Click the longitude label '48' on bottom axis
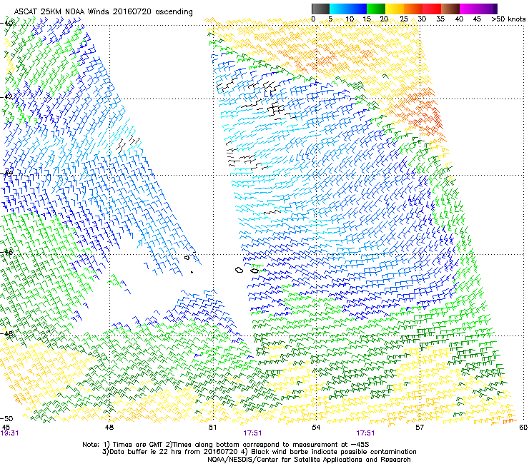529x464 pixels. point(109,428)
